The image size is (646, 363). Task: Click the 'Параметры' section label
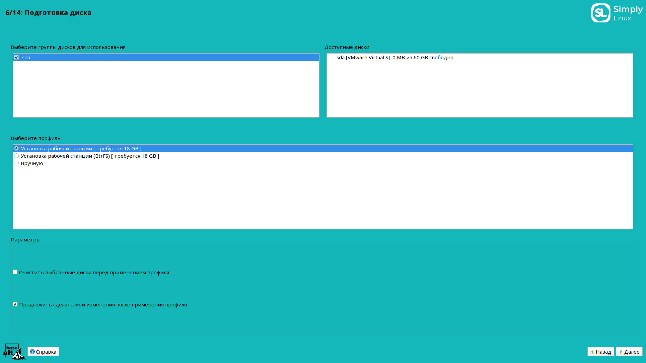(x=25, y=240)
